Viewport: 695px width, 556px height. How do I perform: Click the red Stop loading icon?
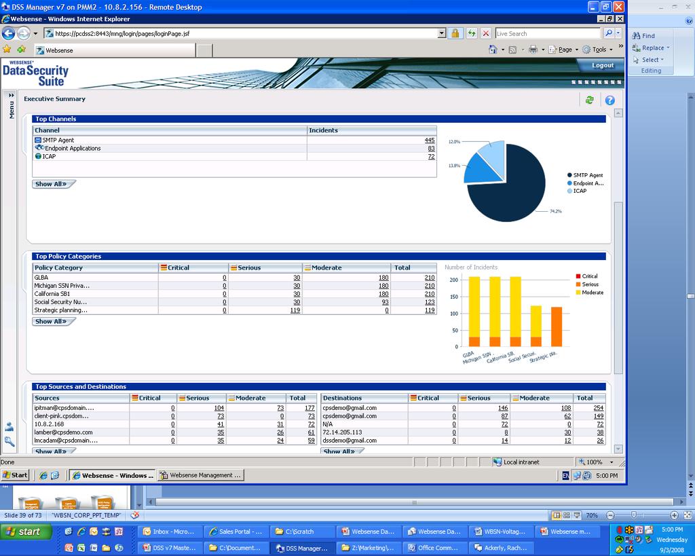point(486,33)
